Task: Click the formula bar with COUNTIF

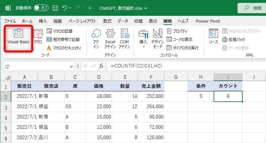Action: pos(186,66)
